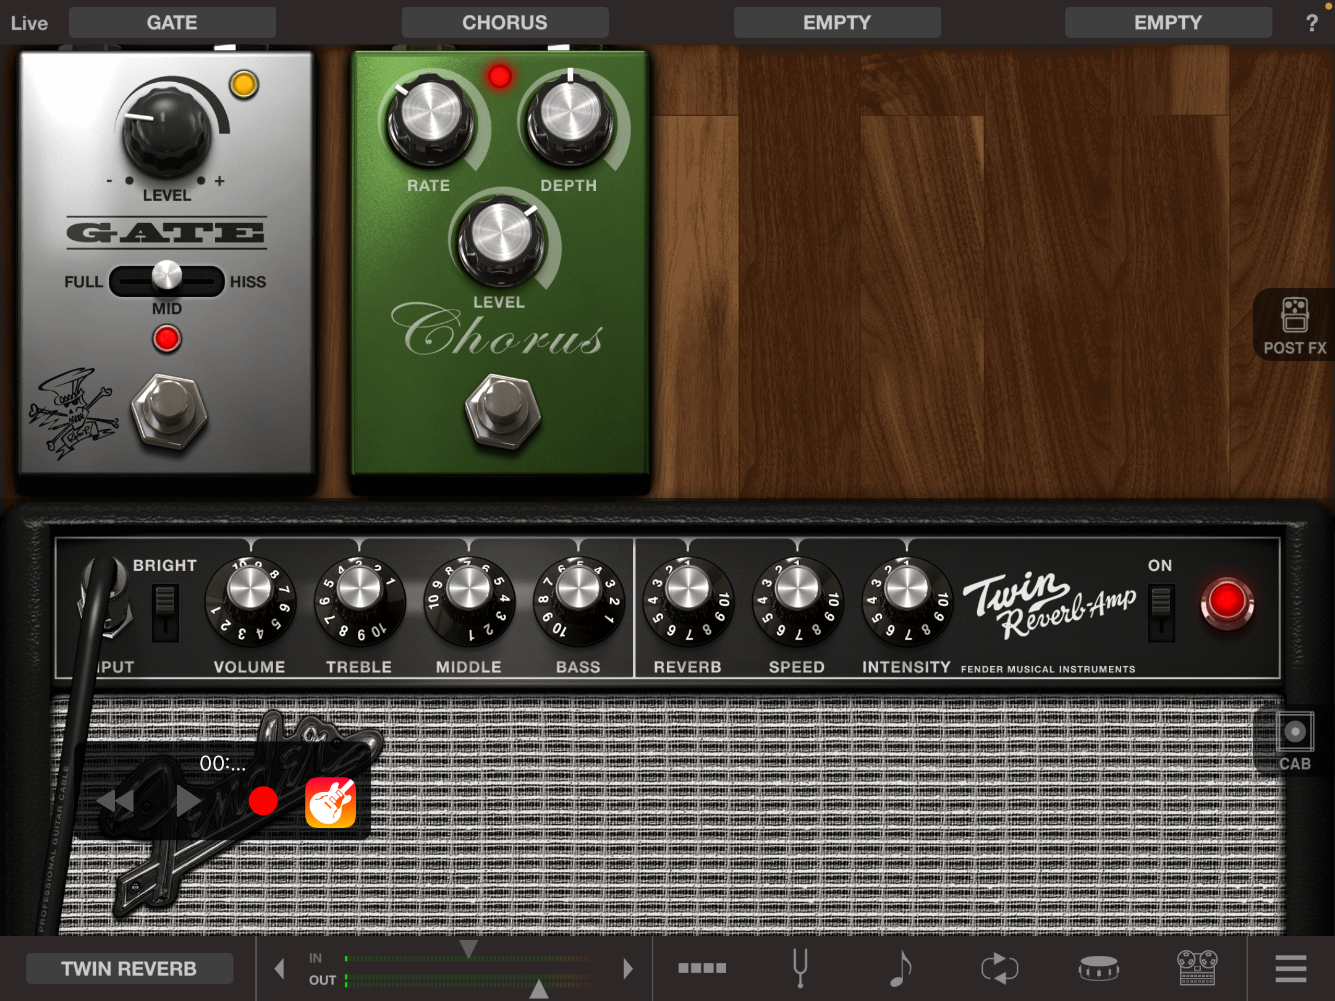Screen dimensions: 1335x1001
Task: Open the TWIN REVERB amp selector
Action: [129, 968]
